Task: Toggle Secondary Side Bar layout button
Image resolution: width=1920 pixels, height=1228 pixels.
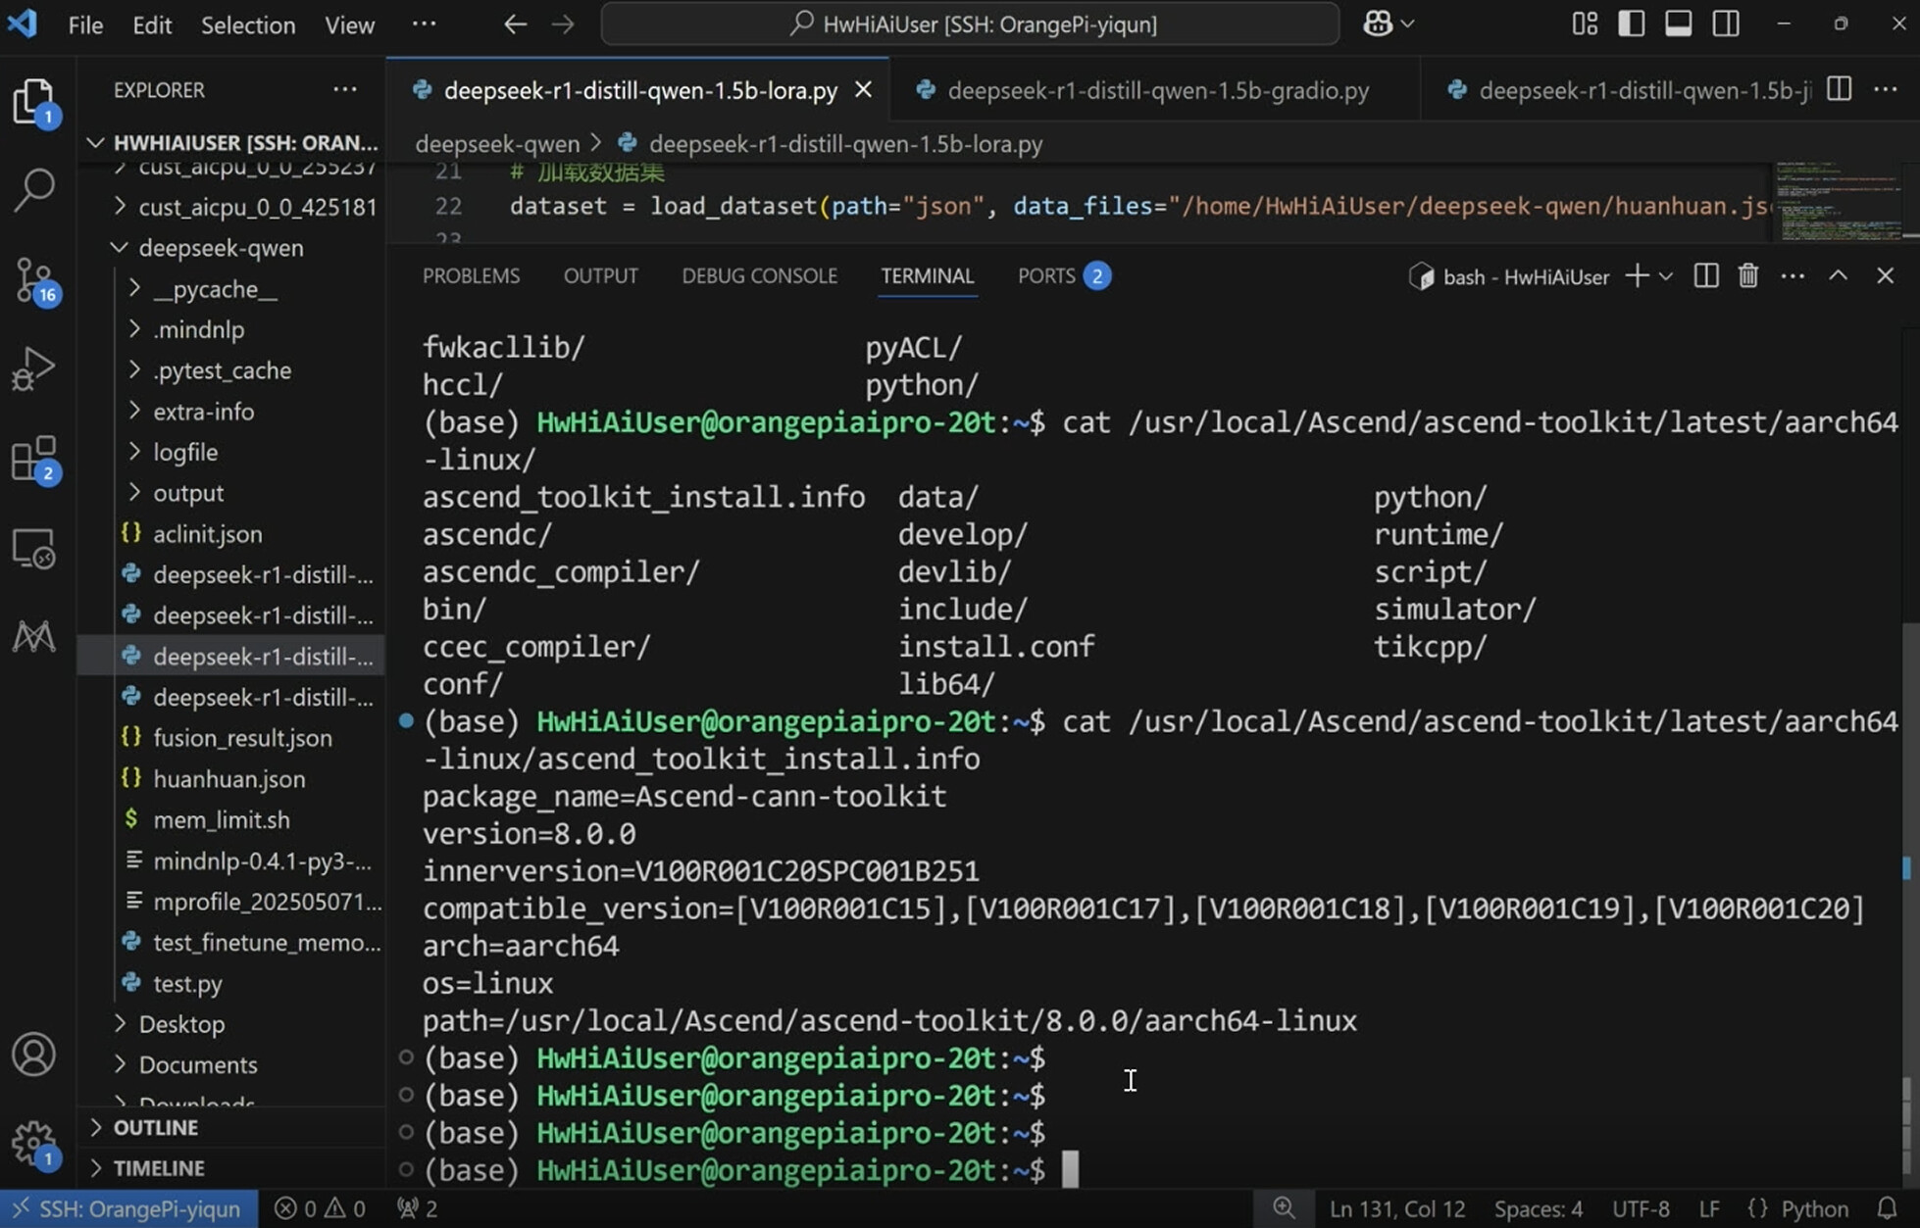Action: 1726,24
